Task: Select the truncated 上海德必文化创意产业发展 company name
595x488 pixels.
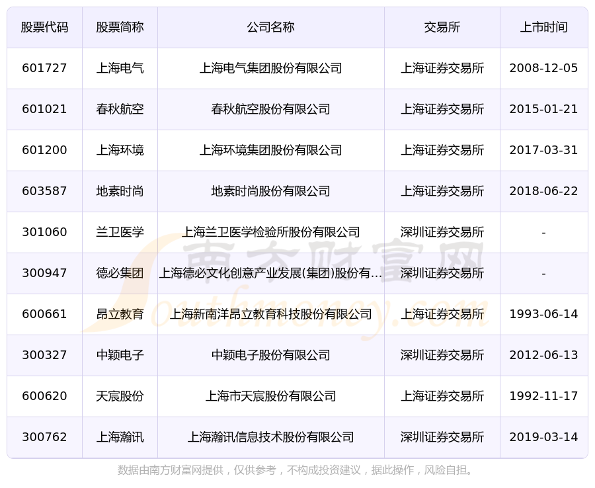Action: coord(270,273)
